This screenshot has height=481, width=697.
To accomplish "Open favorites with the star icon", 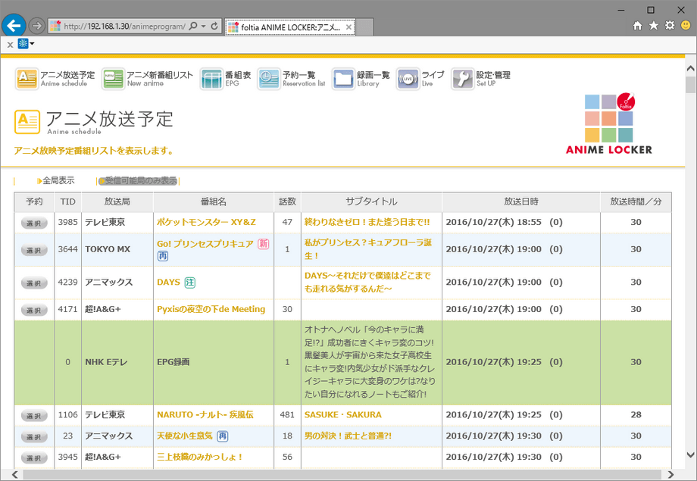I will 653,25.
